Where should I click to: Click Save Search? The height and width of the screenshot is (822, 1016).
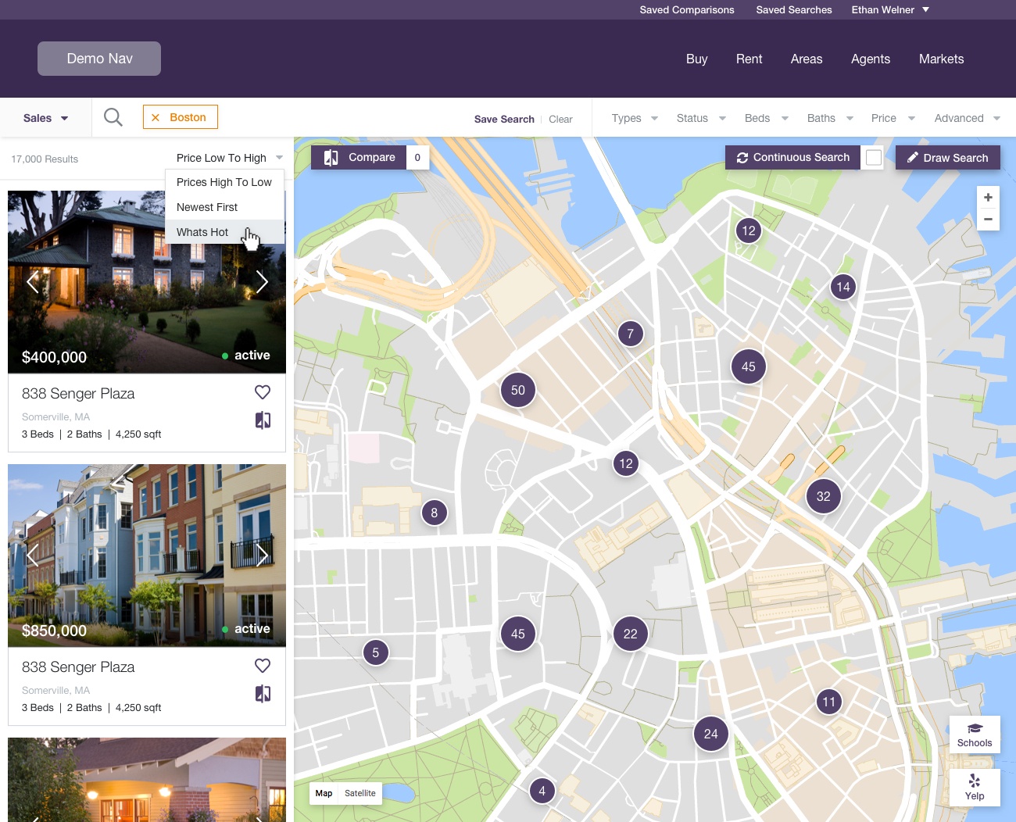click(x=504, y=119)
